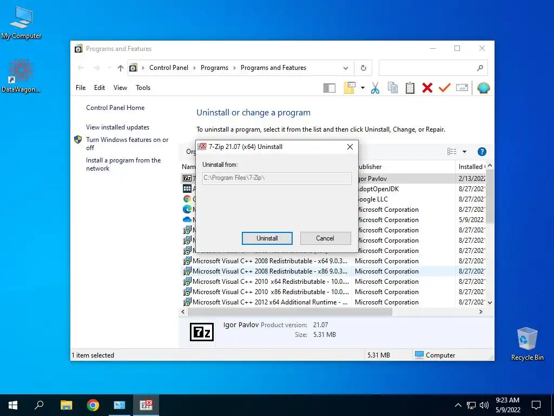Click the Copy icon in the toolbar

pyautogui.click(x=393, y=88)
